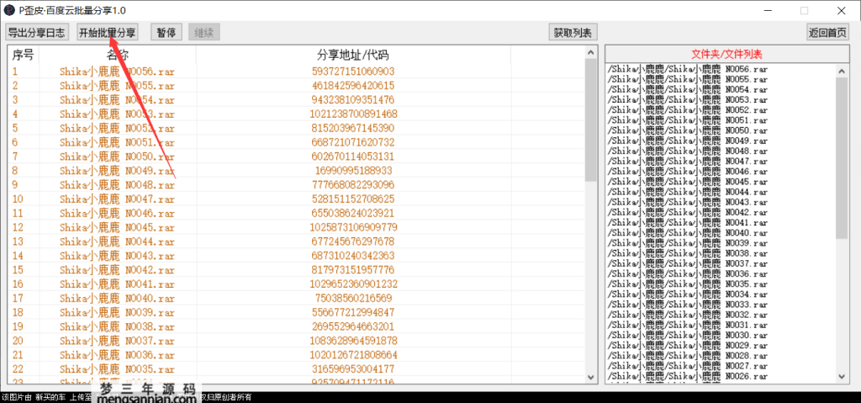Select file list entry ending N0027.rar
861x403 pixels.
pos(688,366)
